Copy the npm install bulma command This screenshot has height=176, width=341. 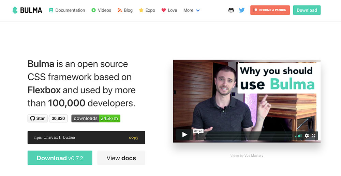coord(134,138)
